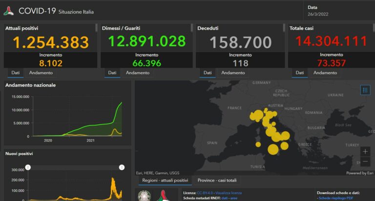
Task: Open the RNDT metadata dati link
Action: pyautogui.click(x=224, y=198)
